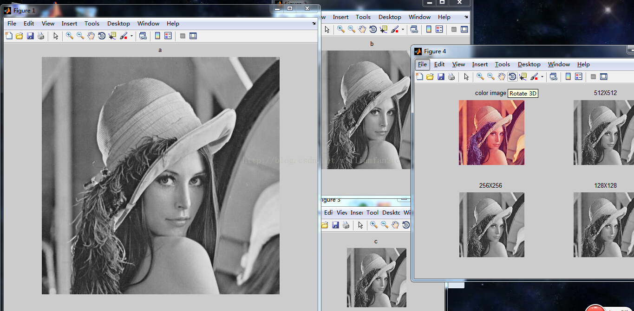Image resolution: width=634 pixels, height=311 pixels.
Task: Hide Plot Tools in Figure 4
Action: tap(593, 76)
